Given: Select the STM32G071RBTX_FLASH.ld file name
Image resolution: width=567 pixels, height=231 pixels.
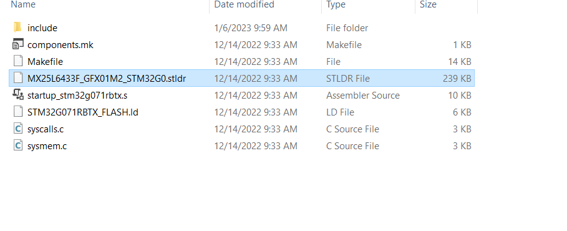Looking at the screenshot, I should (83, 112).
